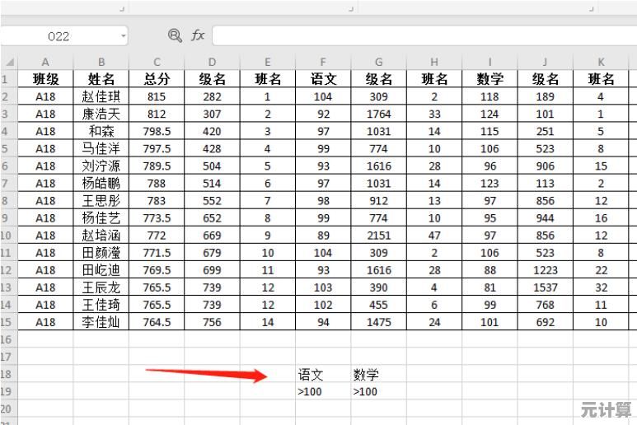This screenshot has height=425, width=637.
Task: Select the 姓名 header cell
Action: tap(101, 79)
